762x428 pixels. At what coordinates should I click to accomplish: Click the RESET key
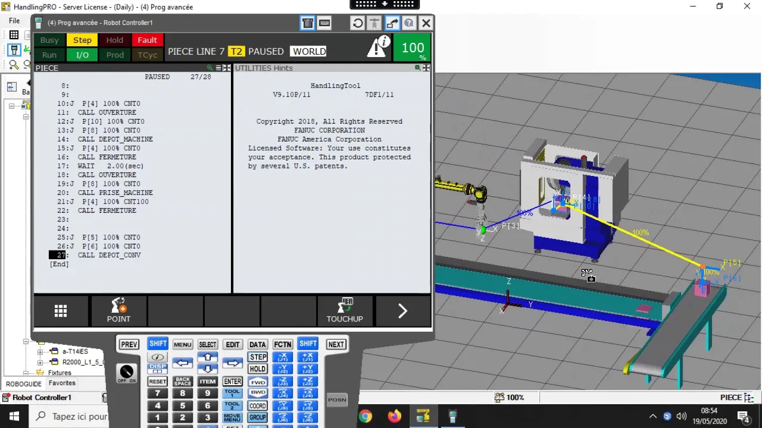click(158, 382)
